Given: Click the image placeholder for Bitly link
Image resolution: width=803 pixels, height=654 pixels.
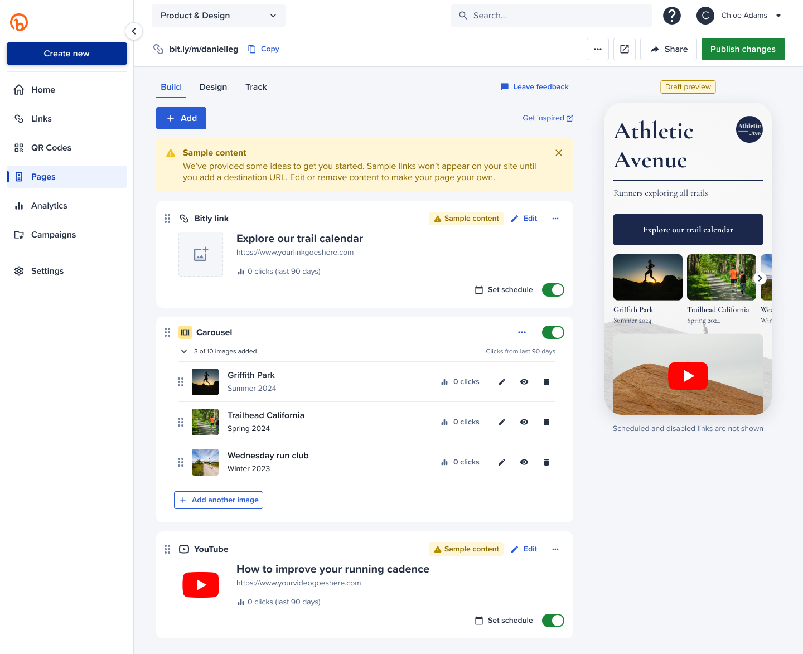Looking at the screenshot, I should [x=201, y=254].
